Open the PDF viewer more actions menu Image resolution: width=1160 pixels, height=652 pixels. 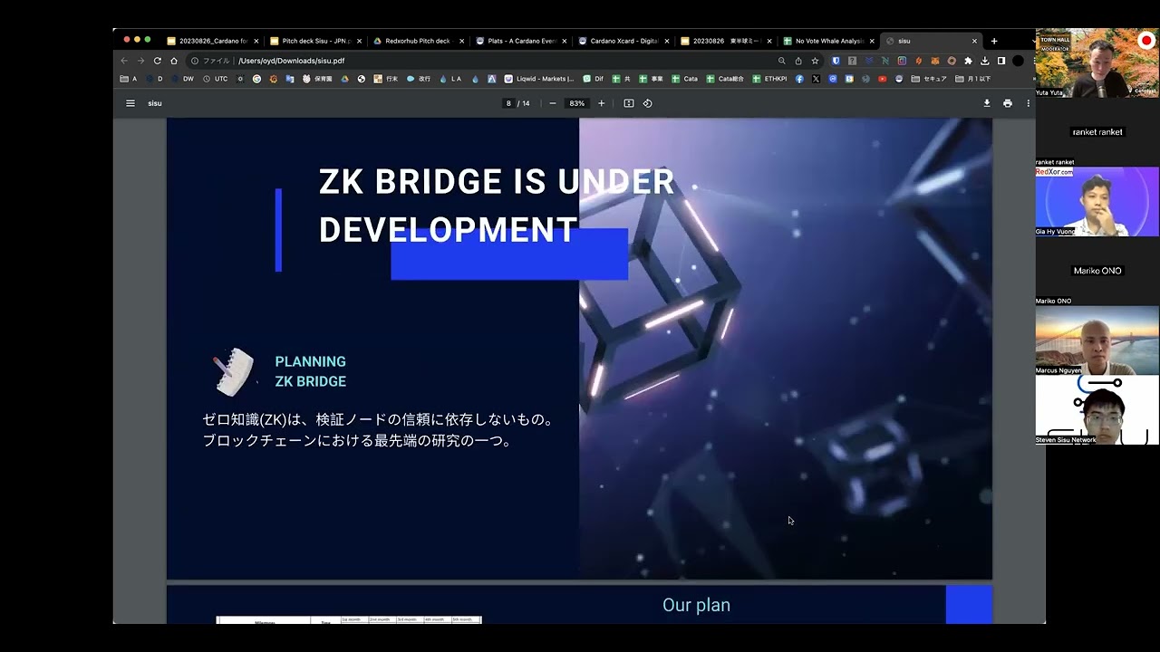(x=1028, y=103)
